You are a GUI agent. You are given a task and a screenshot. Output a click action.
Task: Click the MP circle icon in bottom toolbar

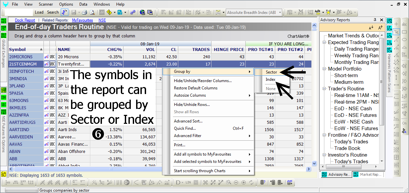(x=126, y=182)
